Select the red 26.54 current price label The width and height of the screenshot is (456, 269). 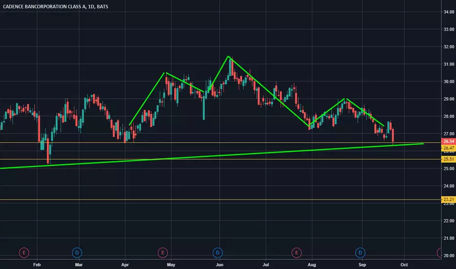pos(449,141)
